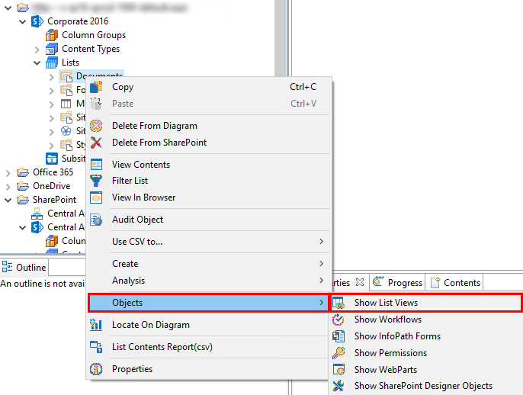The width and height of the screenshot is (523, 395).
Task: Click the Column Groups icon under Corporate 2016
Action: [x=52, y=35]
